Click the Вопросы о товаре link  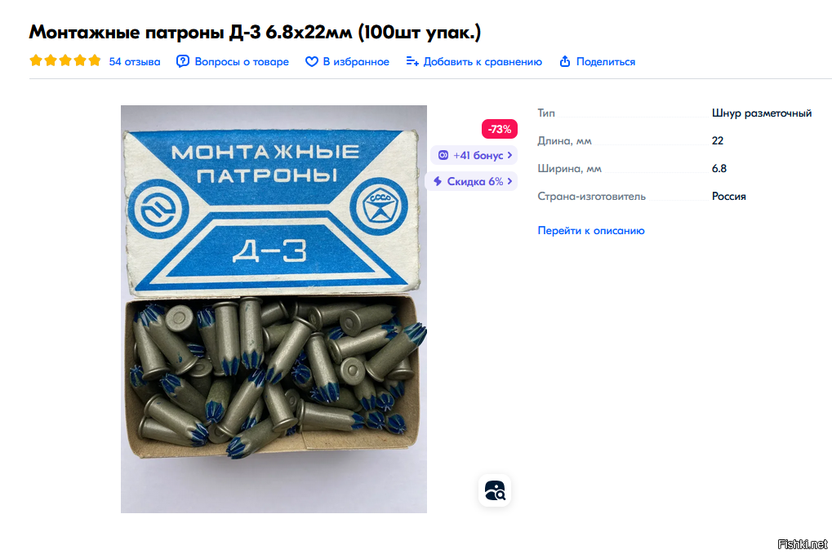click(242, 61)
